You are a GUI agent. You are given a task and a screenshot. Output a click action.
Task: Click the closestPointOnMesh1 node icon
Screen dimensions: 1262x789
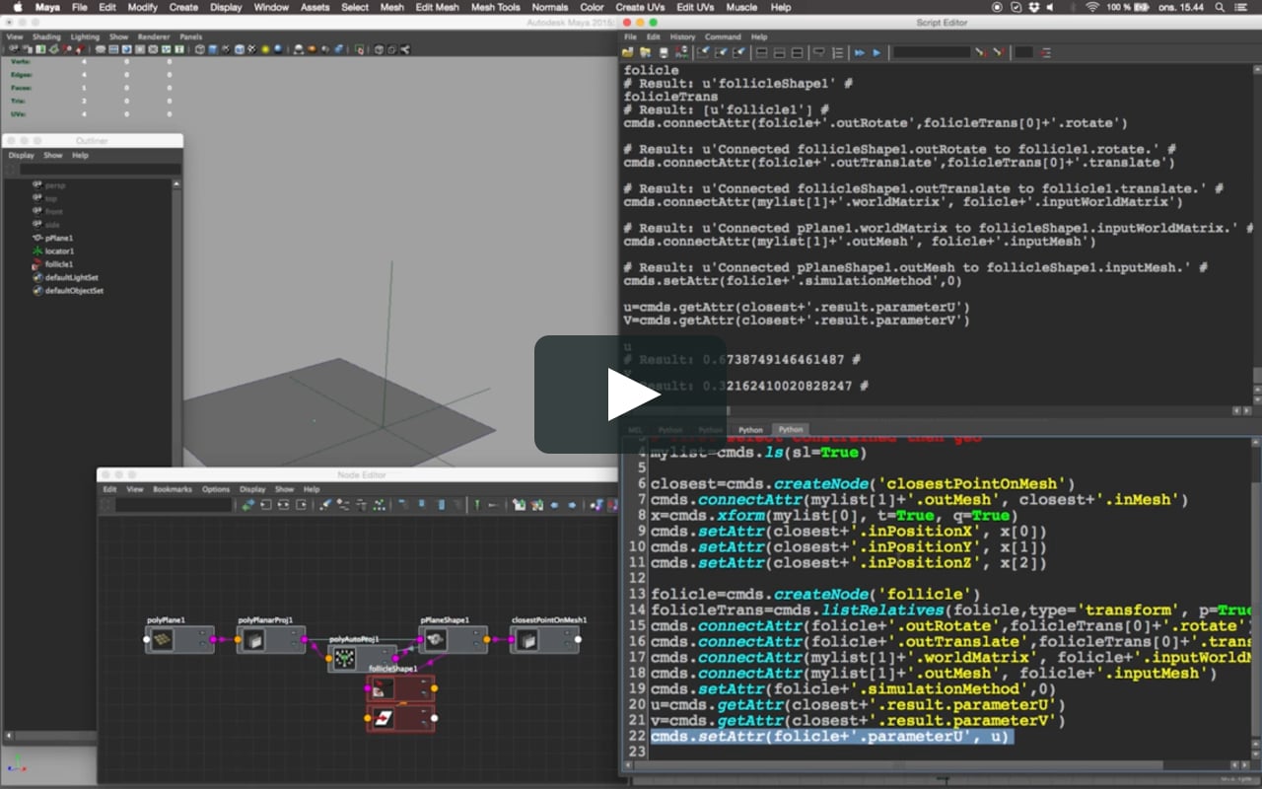tap(528, 640)
